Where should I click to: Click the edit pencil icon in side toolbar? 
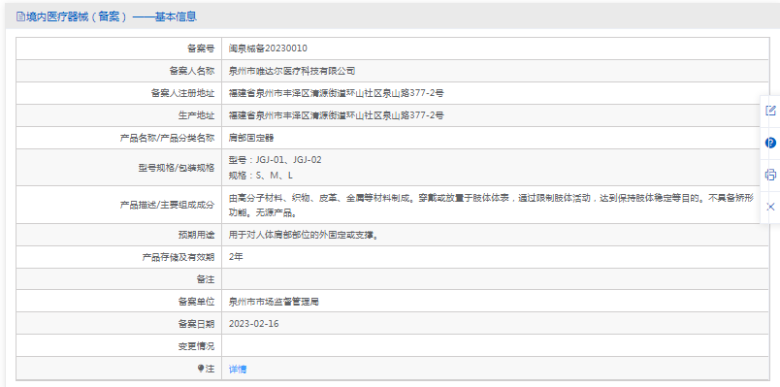point(770,111)
